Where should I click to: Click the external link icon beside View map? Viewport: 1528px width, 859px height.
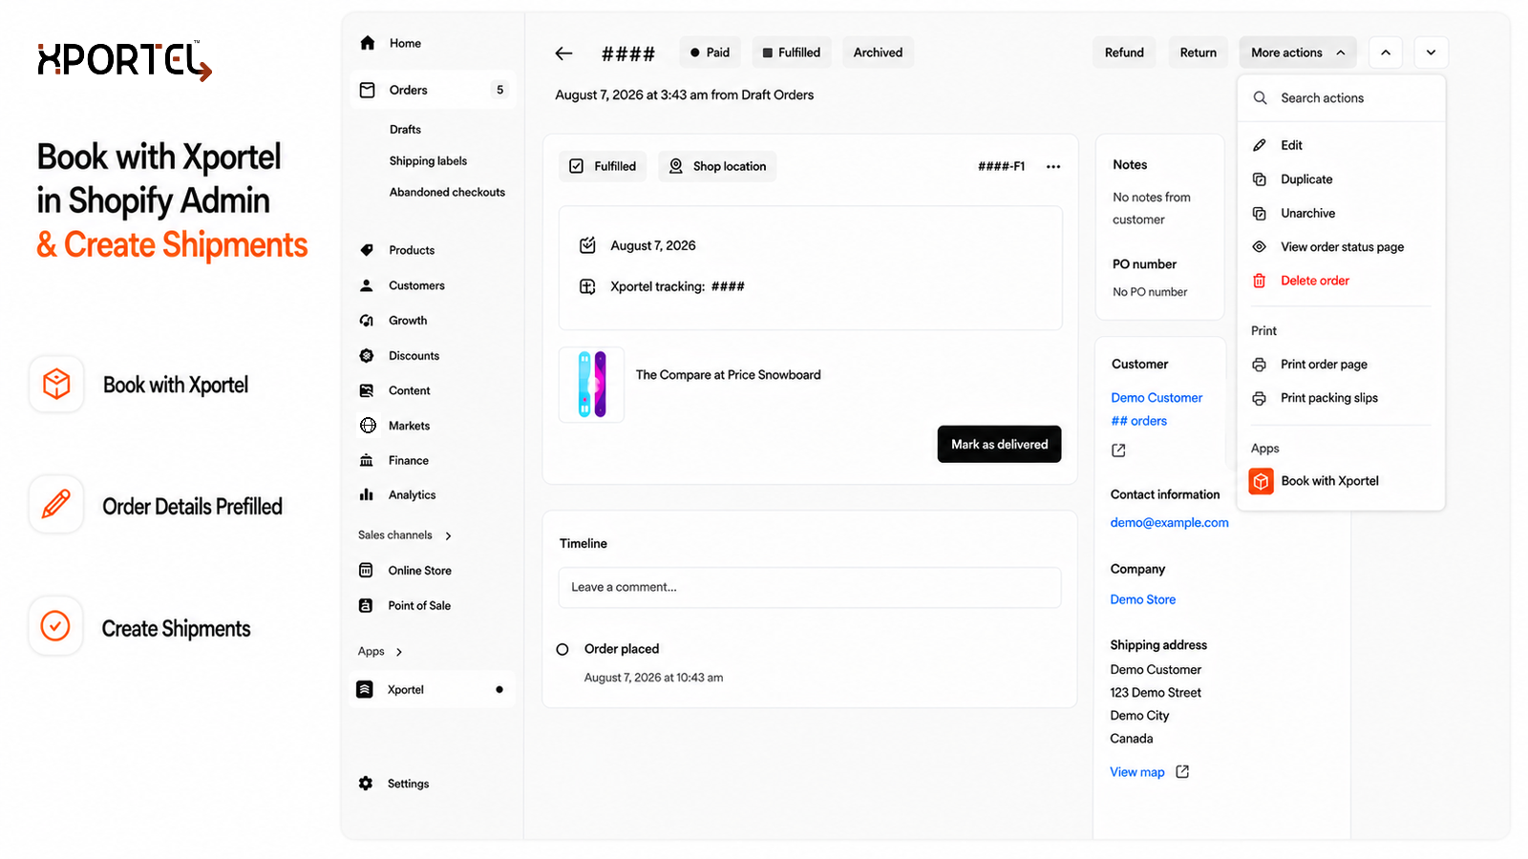pyautogui.click(x=1182, y=772)
